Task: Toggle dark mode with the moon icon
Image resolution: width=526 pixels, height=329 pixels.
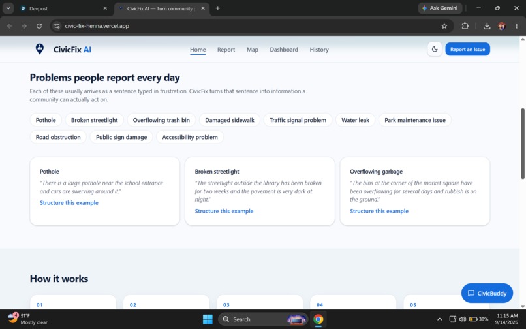Action: [x=435, y=50]
